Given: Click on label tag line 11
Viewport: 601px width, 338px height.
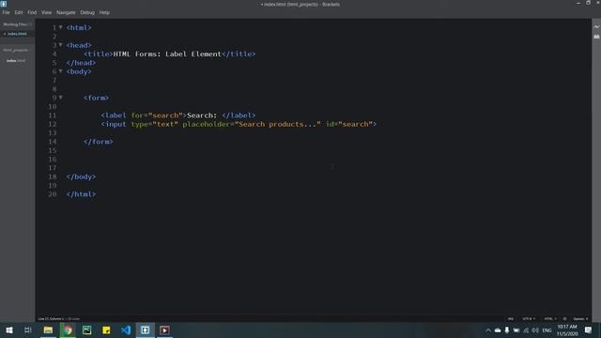Looking at the screenshot, I should [x=178, y=115].
